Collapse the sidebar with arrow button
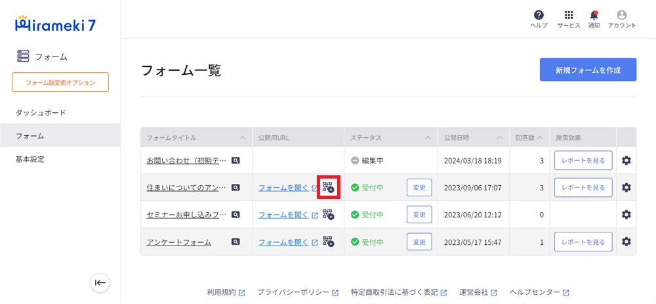Image resolution: width=656 pixels, height=304 pixels. [100, 282]
